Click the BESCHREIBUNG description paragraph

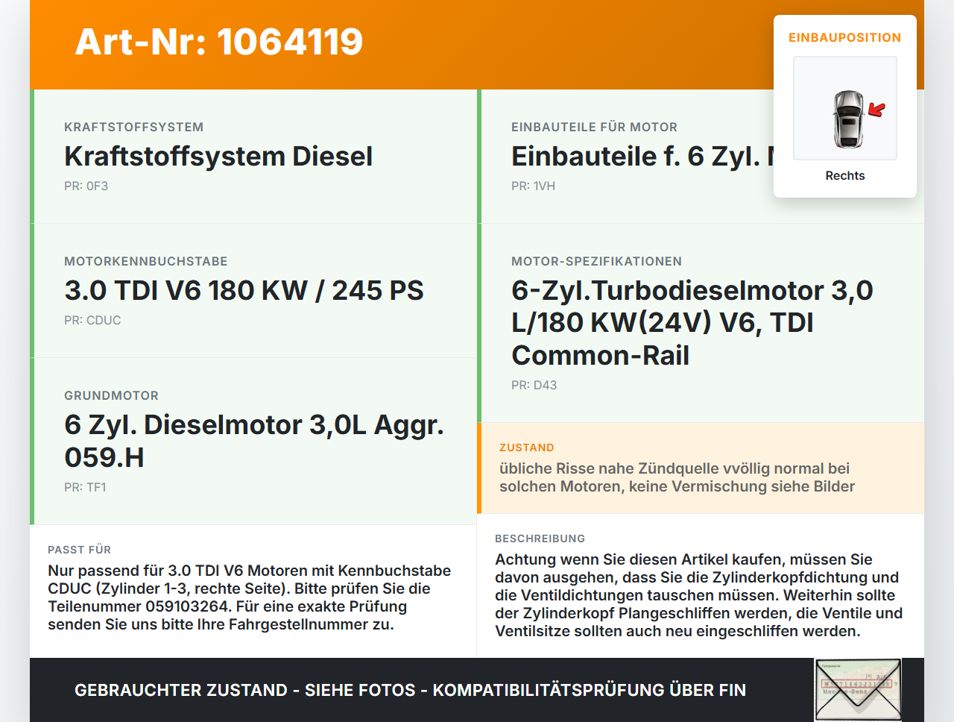(699, 595)
